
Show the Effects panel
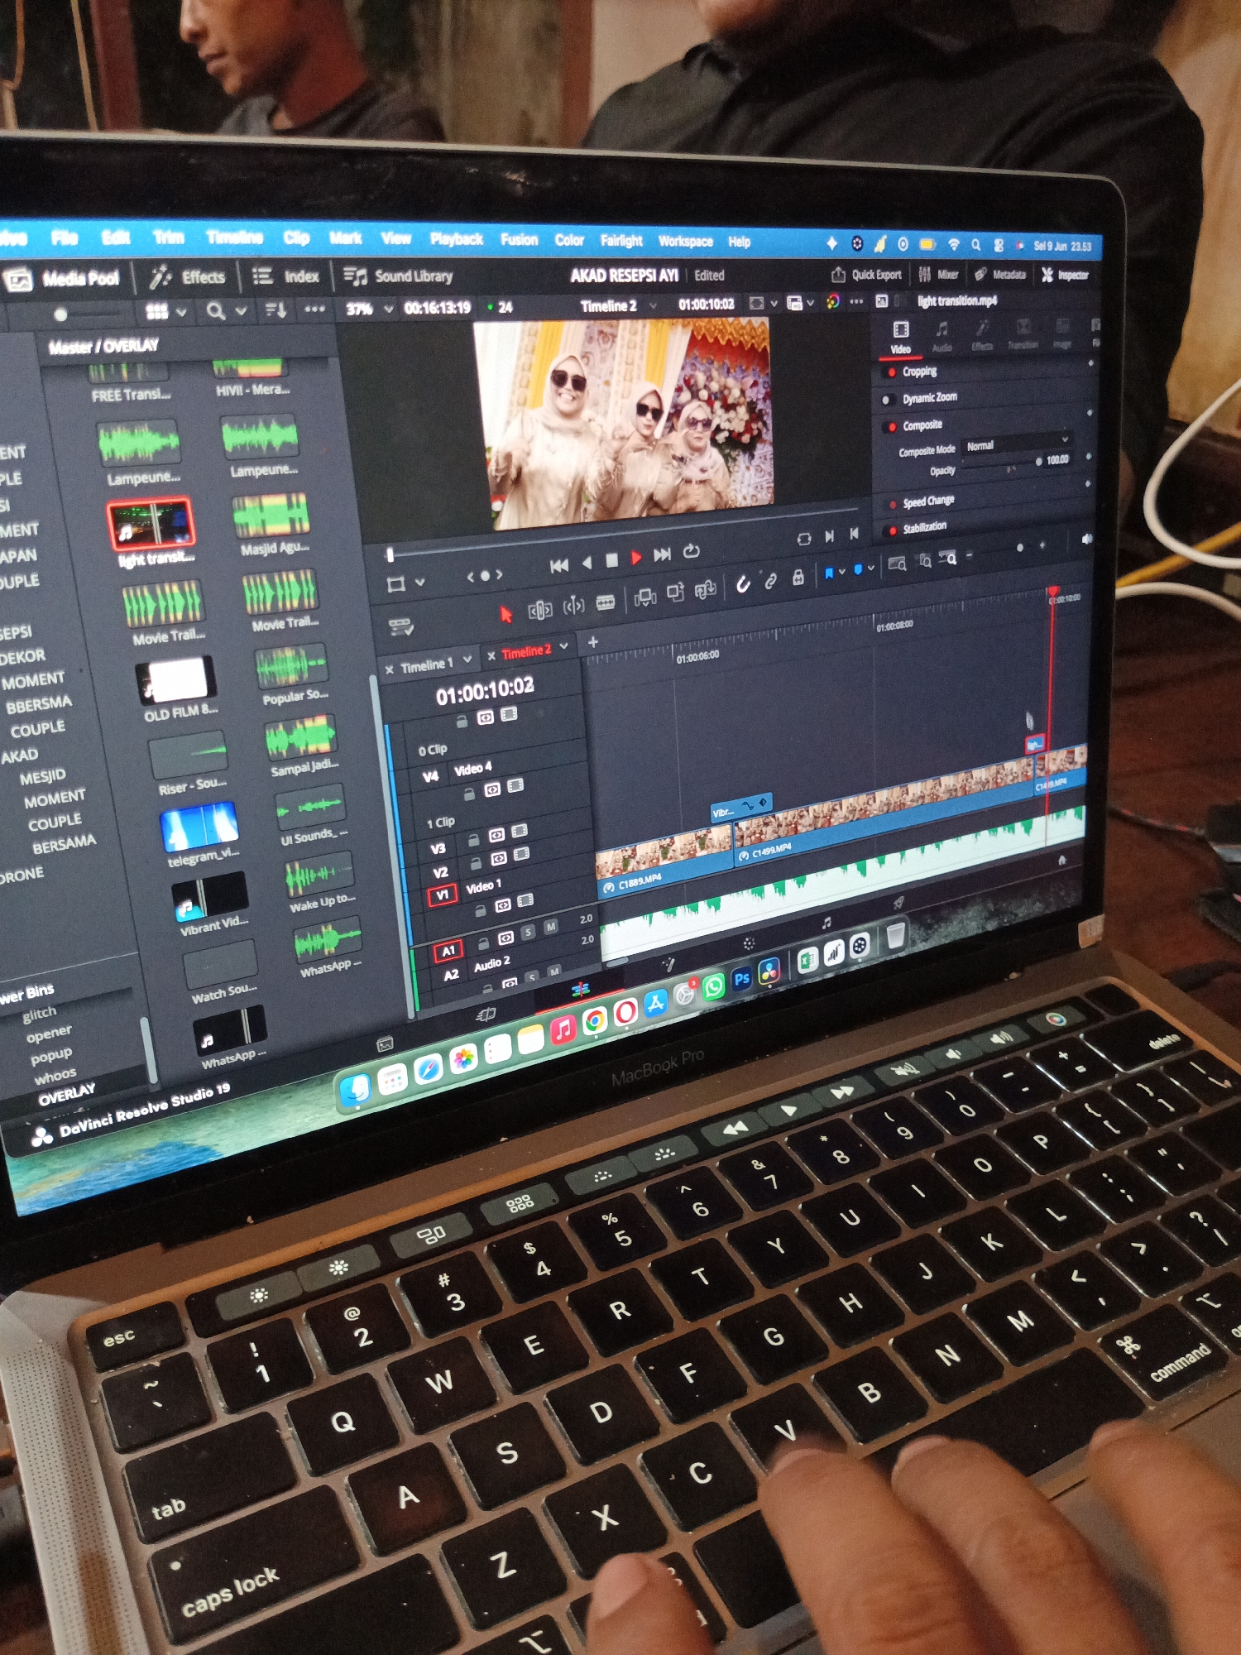click(187, 277)
